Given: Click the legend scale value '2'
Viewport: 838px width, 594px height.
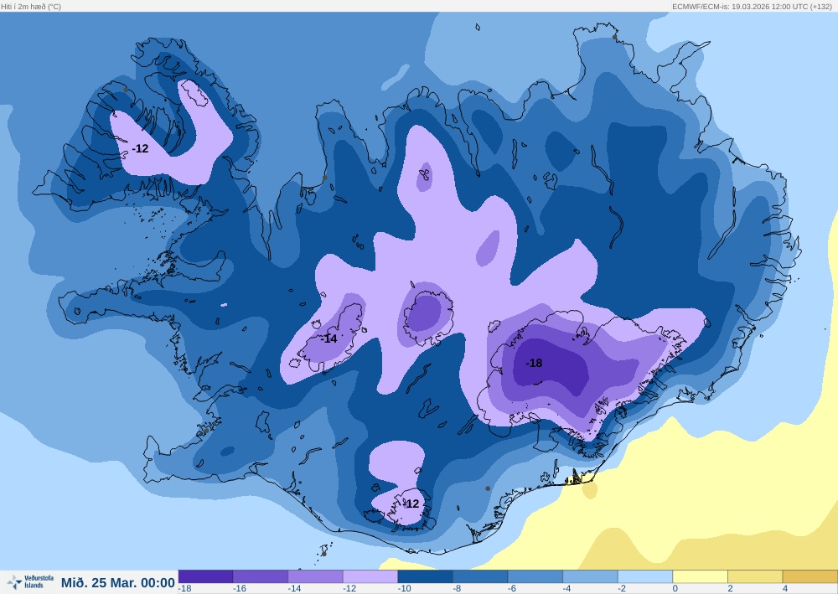Looking at the screenshot, I should (x=730, y=589).
